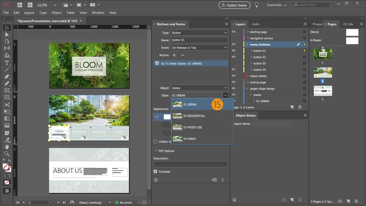Expand the button 03 sublayer

(x=251, y=63)
